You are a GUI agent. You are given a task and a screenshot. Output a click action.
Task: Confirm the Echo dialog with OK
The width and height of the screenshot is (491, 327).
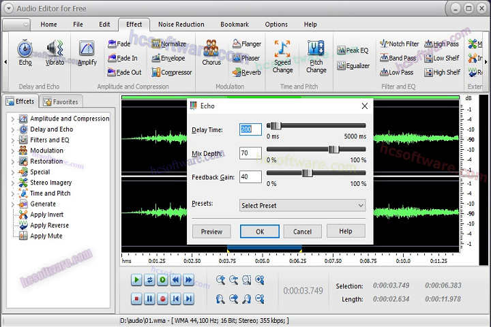pos(260,232)
